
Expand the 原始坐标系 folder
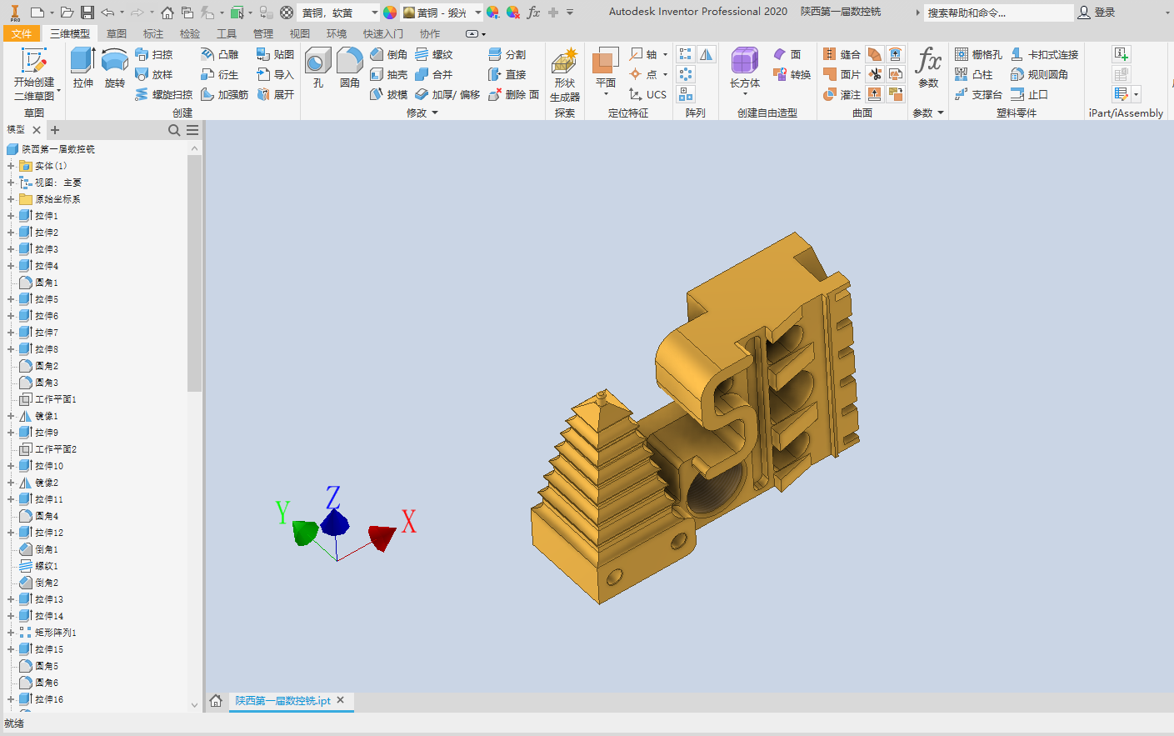tap(11, 199)
